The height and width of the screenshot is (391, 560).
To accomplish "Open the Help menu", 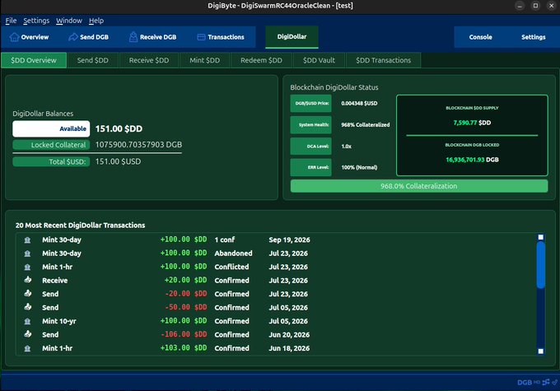I will [x=96, y=21].
